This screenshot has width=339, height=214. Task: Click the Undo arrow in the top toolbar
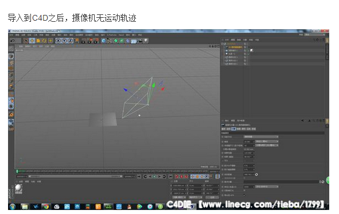click(13, 41)
